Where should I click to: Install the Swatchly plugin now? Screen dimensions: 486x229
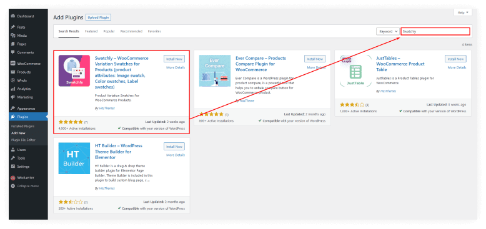click(174, 59)
